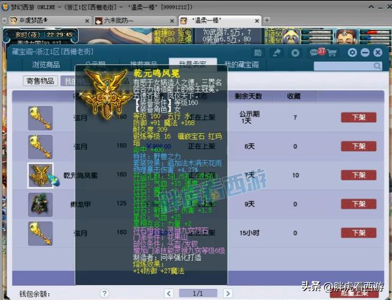Screen dimensions: 392x300
Task: Add a new client tab with plus
Action: [267, 20]
